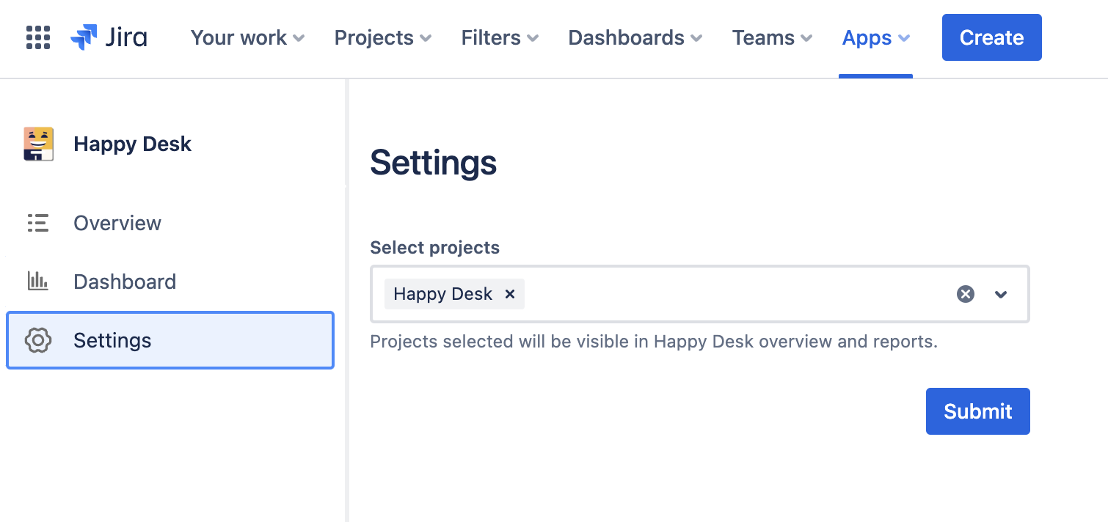
Task: Click the Jira logo
Action: tap(108, 37)
